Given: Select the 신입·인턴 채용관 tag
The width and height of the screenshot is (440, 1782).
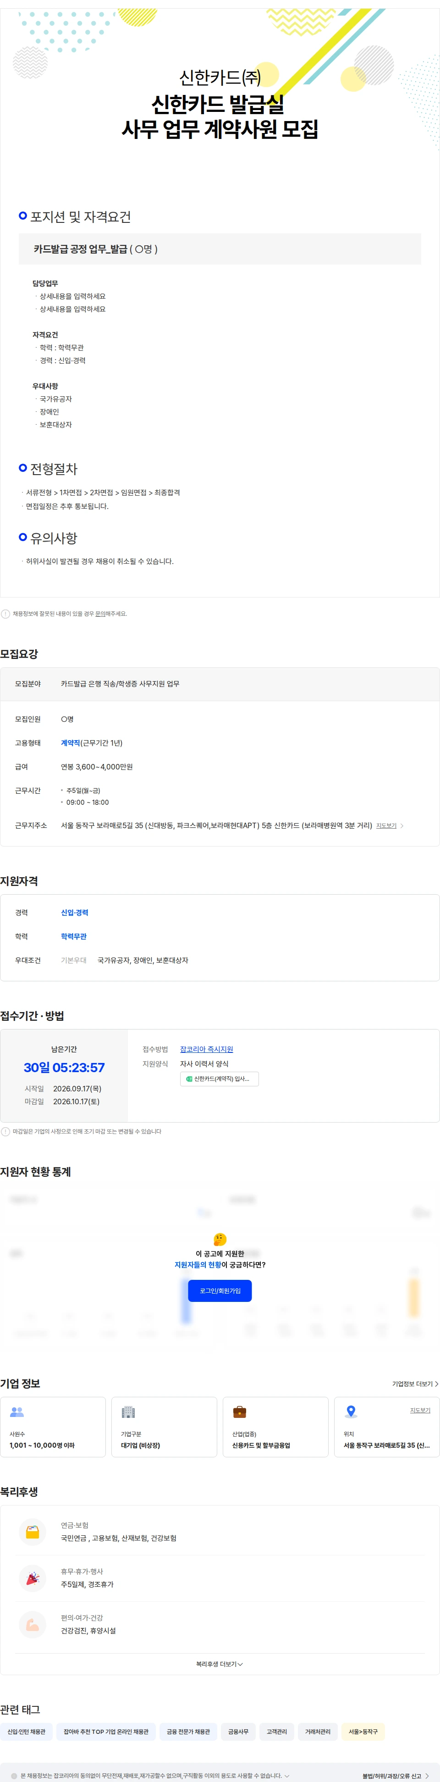Looking at the screenshot, I should pos(26,1732).
